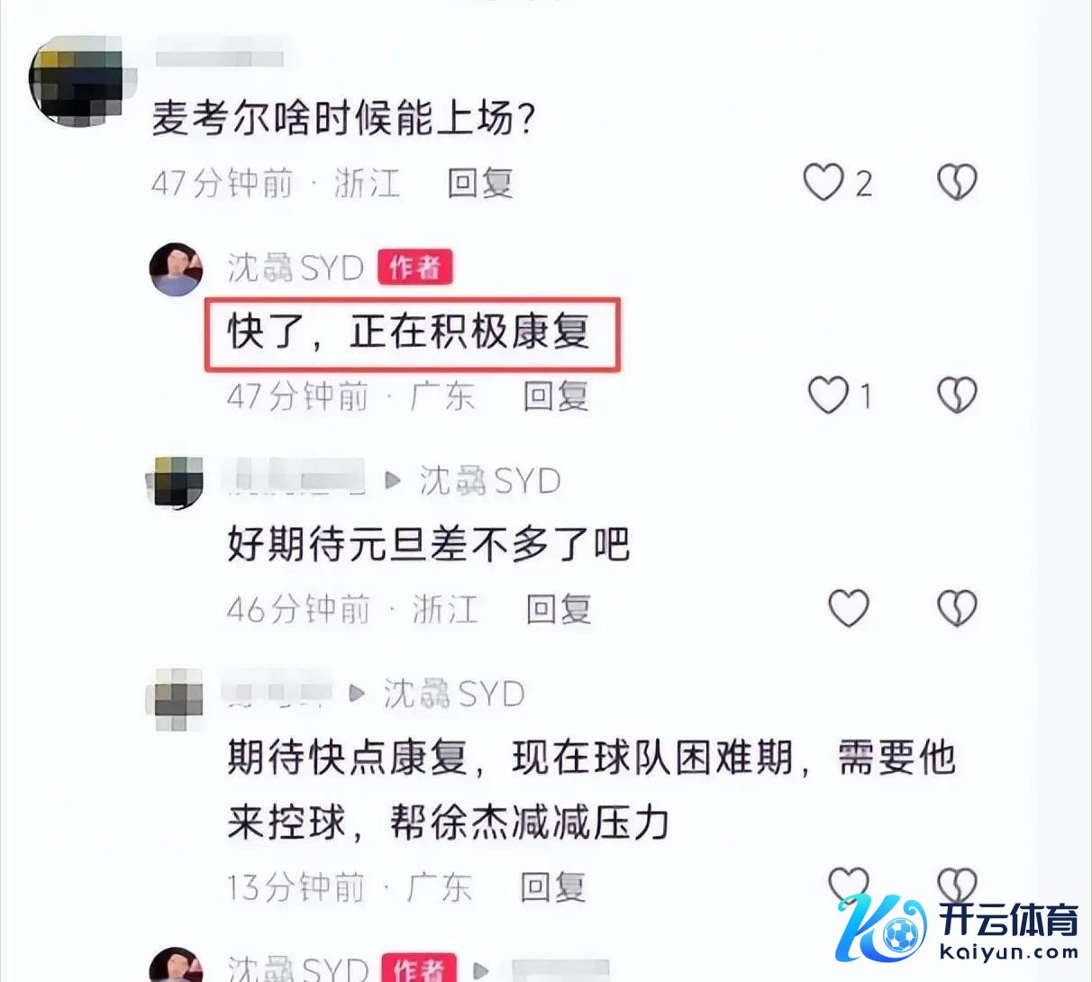Reply to the author's 快了 comment

pyautogui.click(x=556, y=396)
